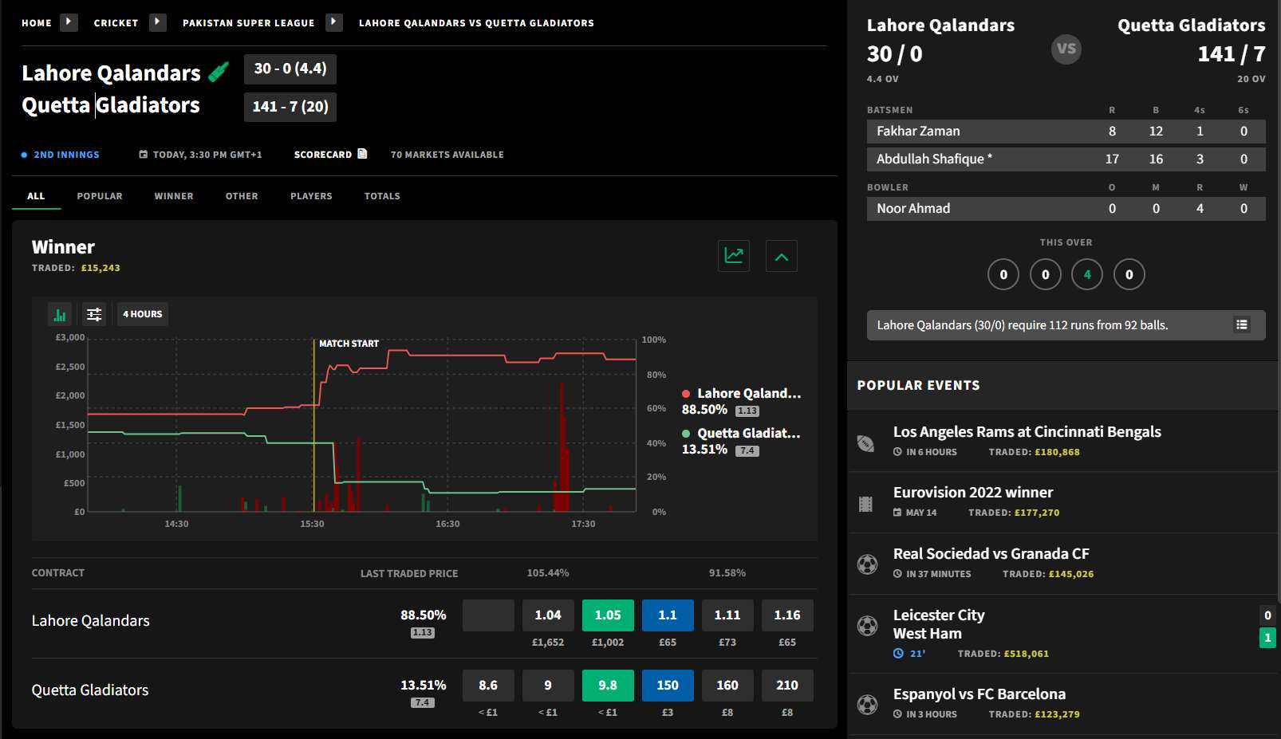Click clock icon next to IN 37 MINUTES
This screenshot has width=1281, height=739.
tap(897, 574)
